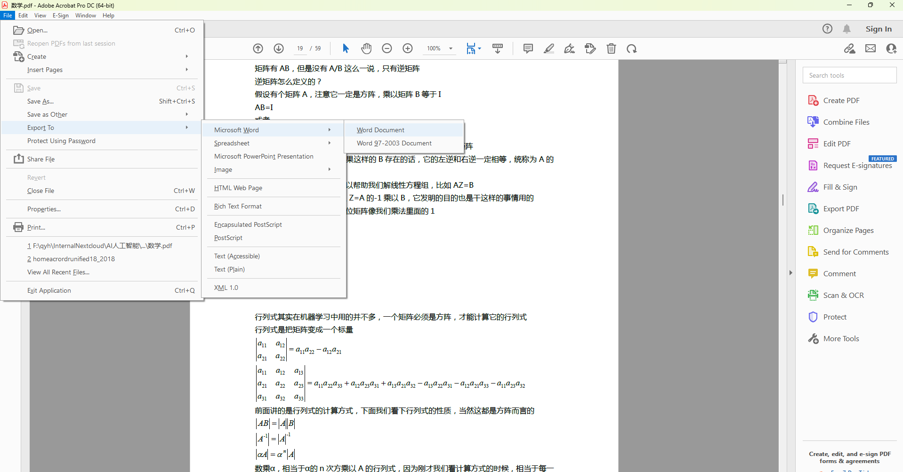
Task: Open recent file homeacrordrunified18_2018
Action: coord(103,259)
